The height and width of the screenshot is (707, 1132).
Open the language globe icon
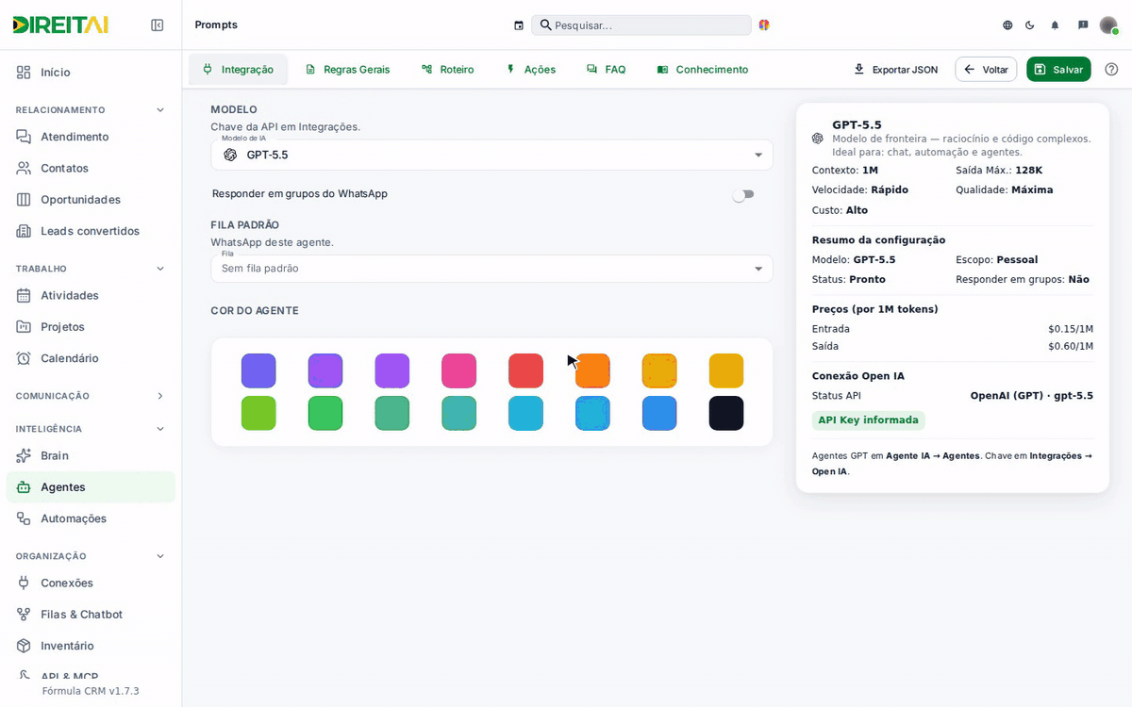tap(1007, 25)
